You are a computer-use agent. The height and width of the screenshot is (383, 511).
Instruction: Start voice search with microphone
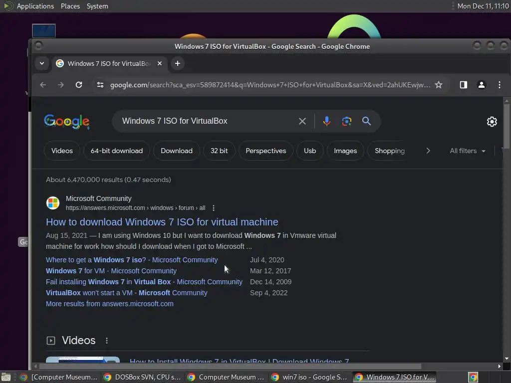tap(326, 121)
